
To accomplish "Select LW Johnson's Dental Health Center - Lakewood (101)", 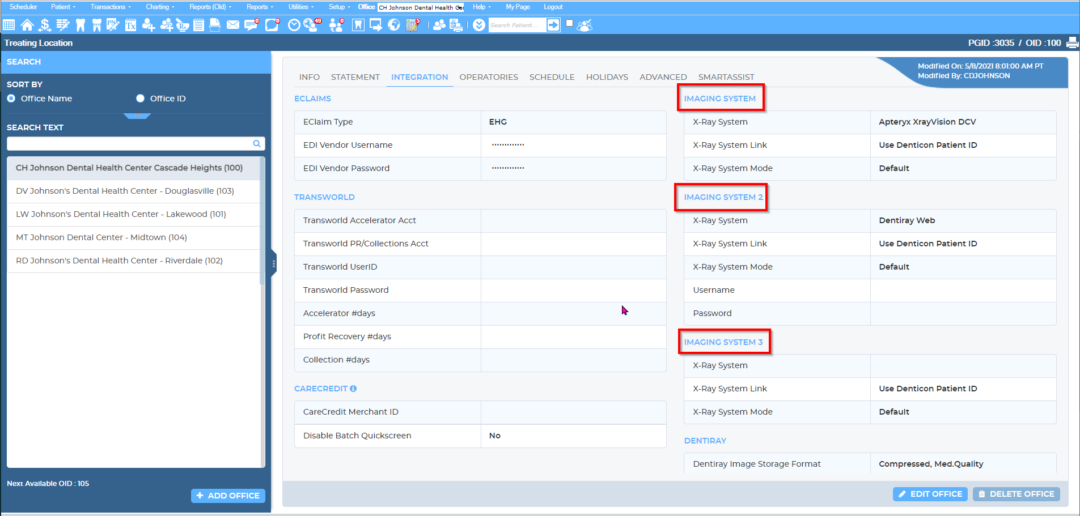I will pyautogui.click(x=134, y=215).
